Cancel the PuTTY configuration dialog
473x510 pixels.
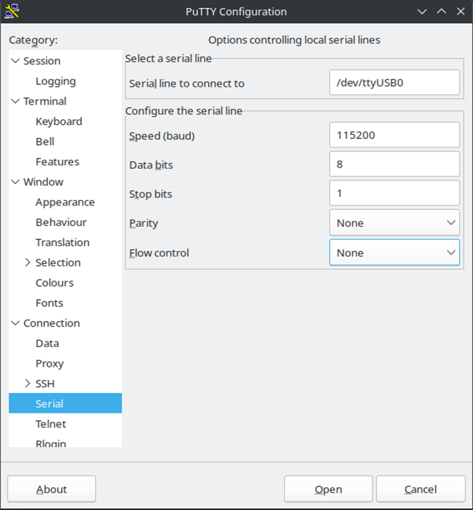(421, 489)
